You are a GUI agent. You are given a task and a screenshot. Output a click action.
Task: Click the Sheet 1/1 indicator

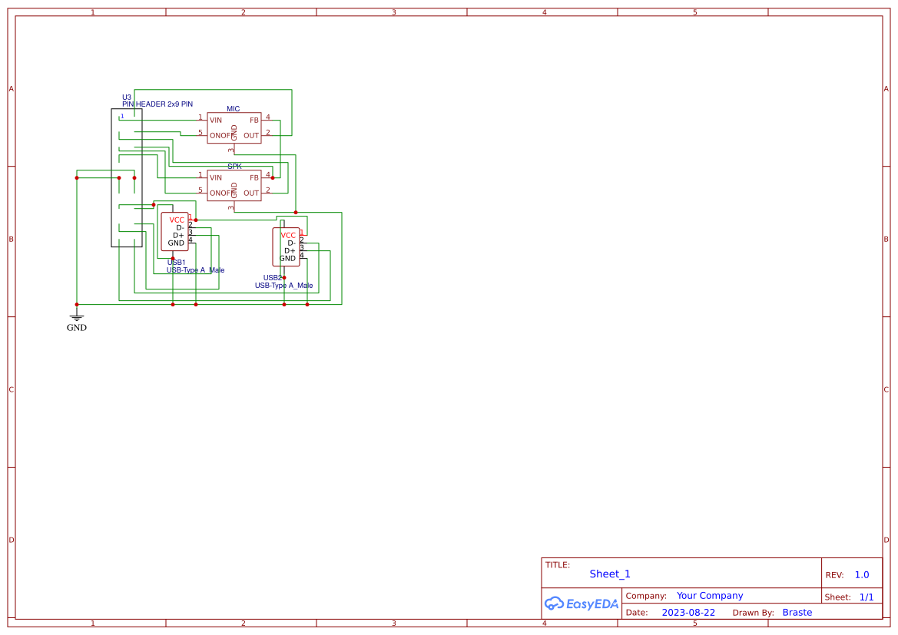click(867, 597)
